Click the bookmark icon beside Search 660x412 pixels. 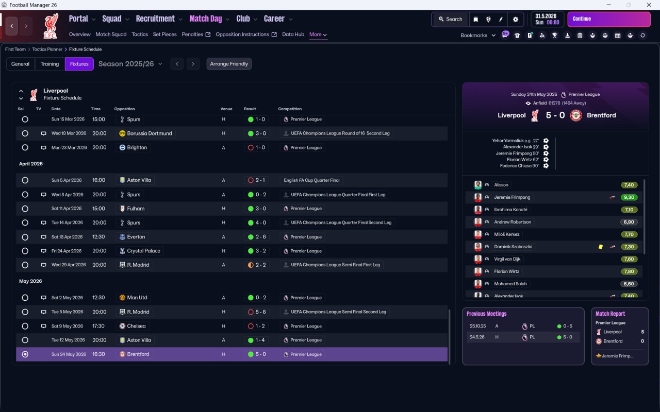[x=476, y=19]
